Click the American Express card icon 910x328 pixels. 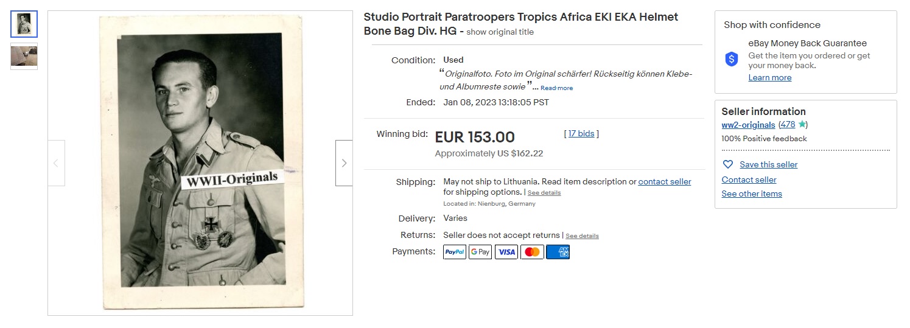coord(558,252)
